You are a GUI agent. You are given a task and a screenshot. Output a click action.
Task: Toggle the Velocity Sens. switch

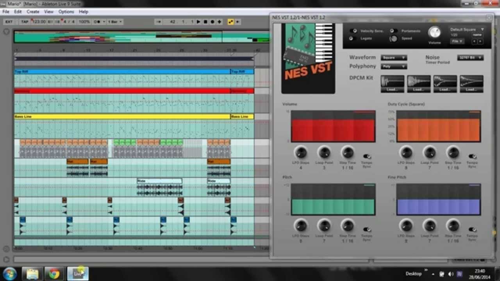(354, 31)
